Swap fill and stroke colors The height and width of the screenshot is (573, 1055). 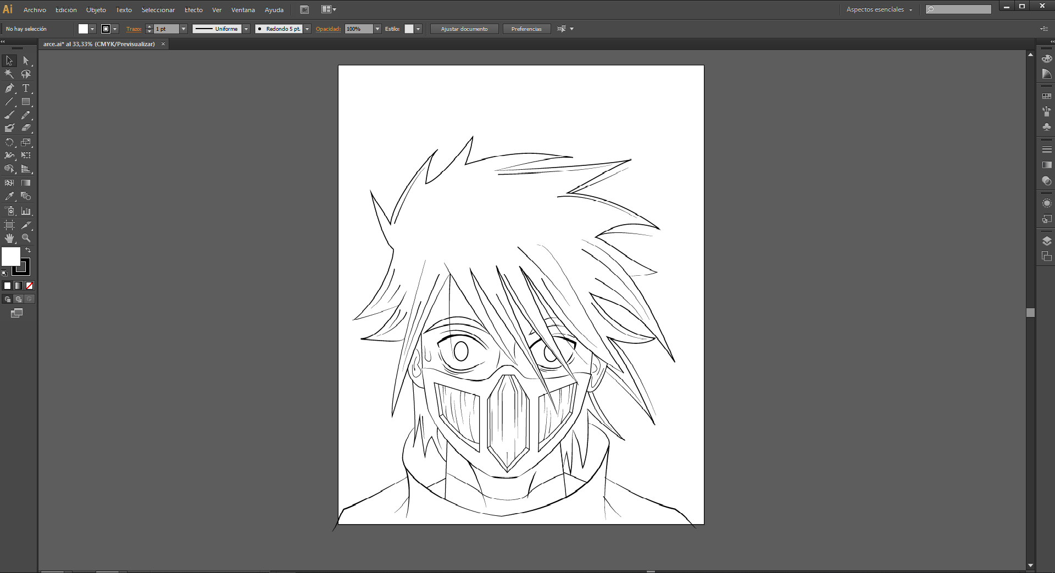click(x=28, y=251)
